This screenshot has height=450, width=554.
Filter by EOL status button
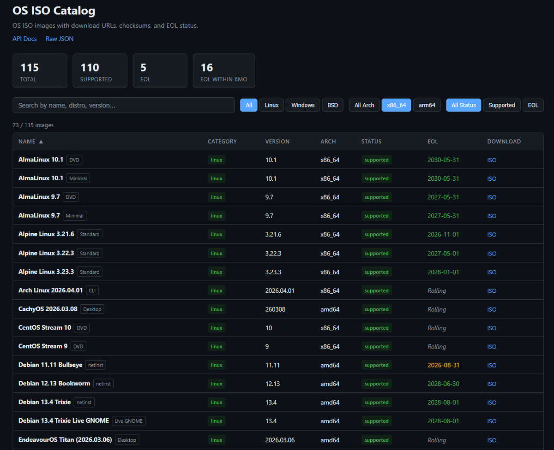coord(533,105)
